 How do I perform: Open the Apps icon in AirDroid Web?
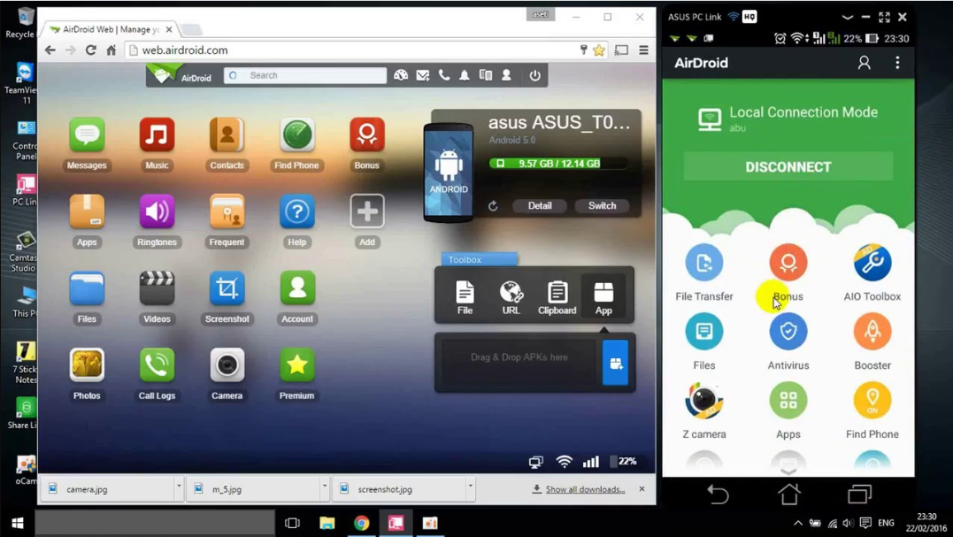87,211
